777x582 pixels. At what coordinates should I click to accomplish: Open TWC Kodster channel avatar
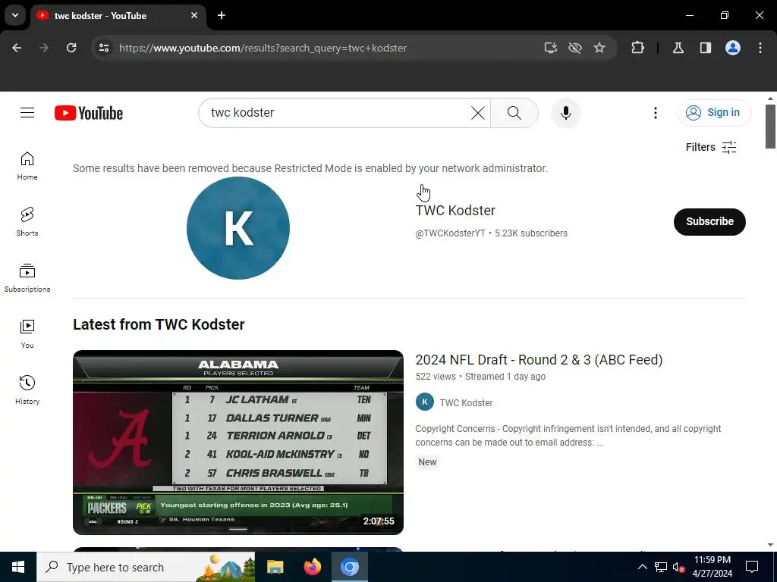coord(238,228)
